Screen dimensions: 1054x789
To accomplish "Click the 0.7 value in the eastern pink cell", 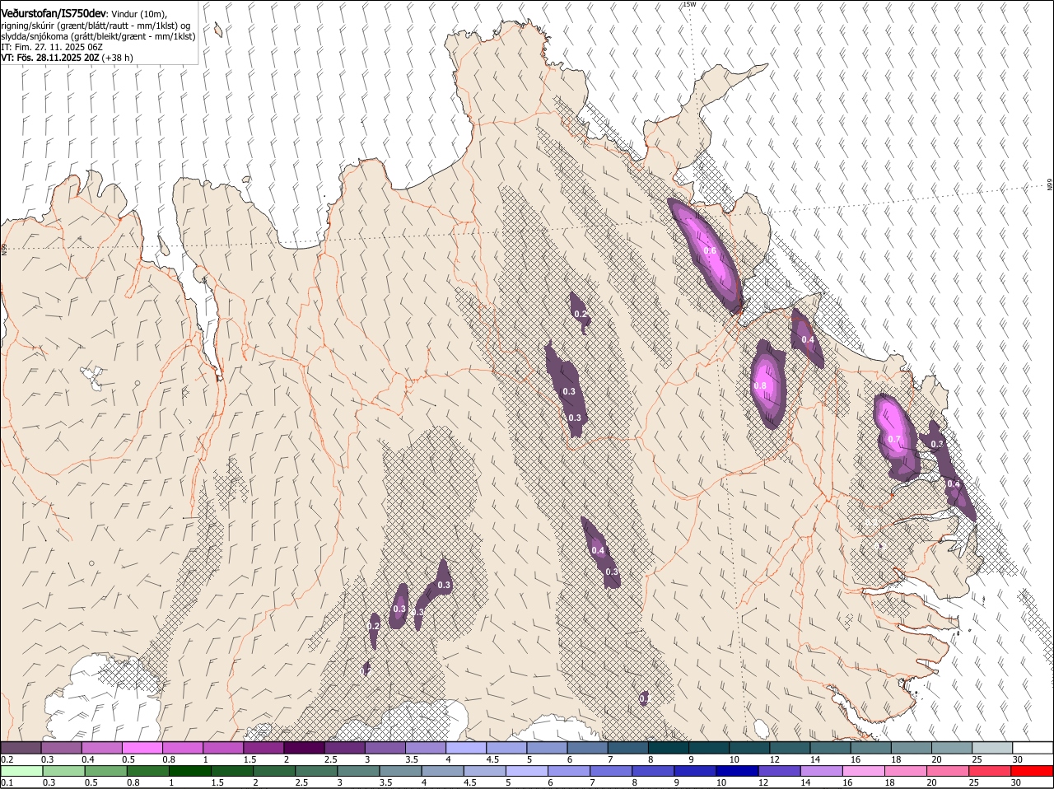I will pyautogui.click(x=895, y=439).
